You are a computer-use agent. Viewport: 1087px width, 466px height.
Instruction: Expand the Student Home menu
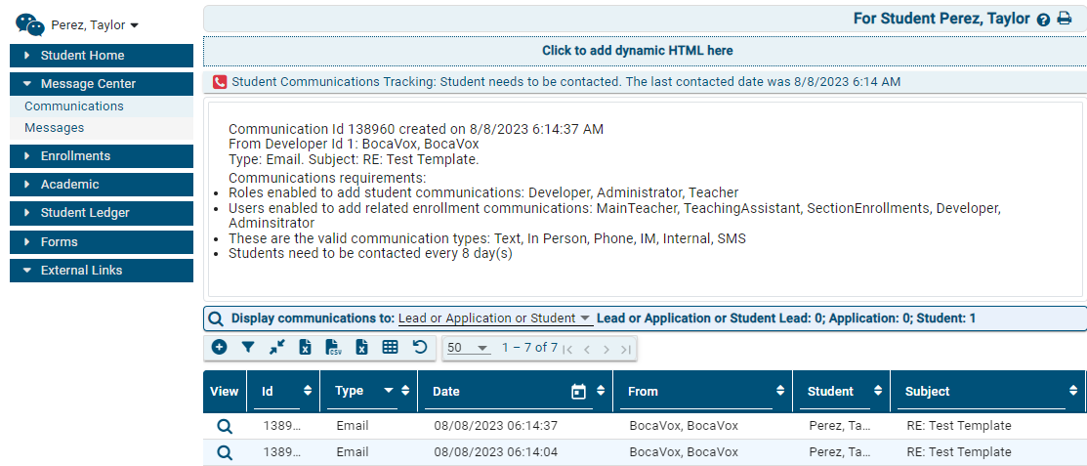pyautogui.click(x=102, y=56)
